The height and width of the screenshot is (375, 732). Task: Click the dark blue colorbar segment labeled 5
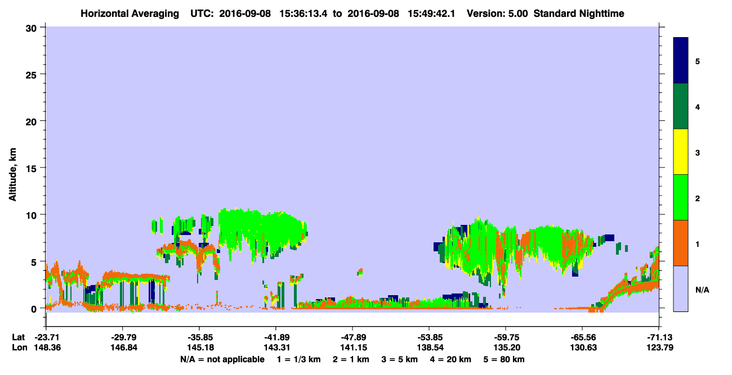point(681,60)
